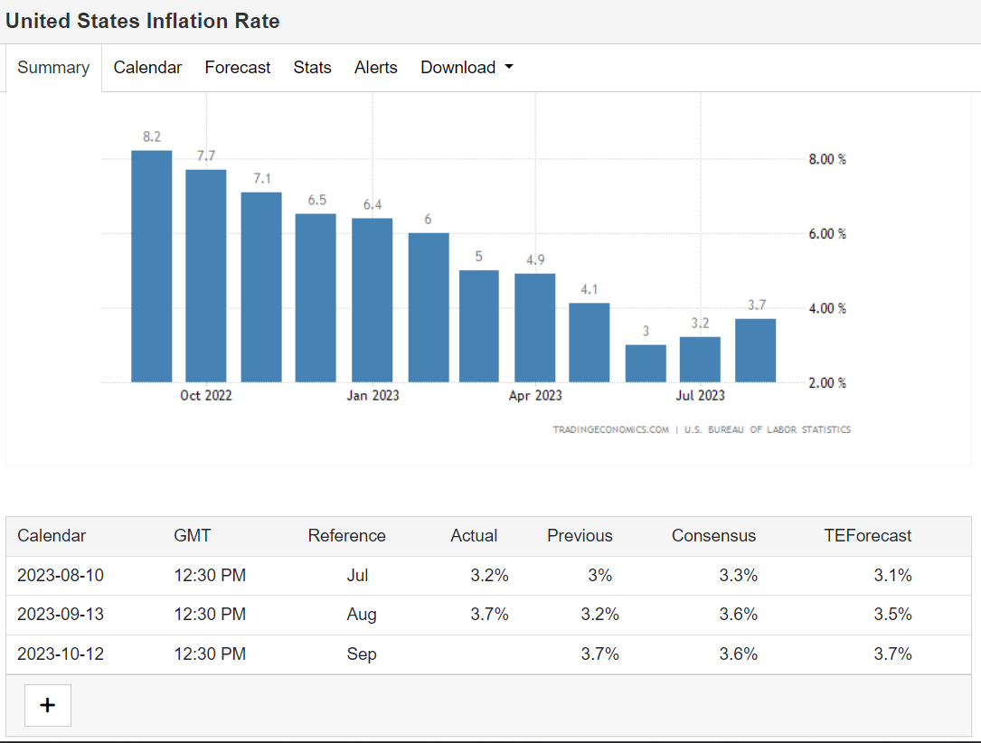Viewport: 981px width, 743px height.
Task: Go to the Alerts tab
Action: [375, 68]
